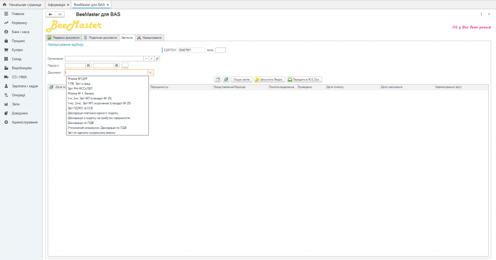This screenshot has height=260, width=496.
Task: Sort by Найменування звіту column header
Action: [x=461, y=87]
